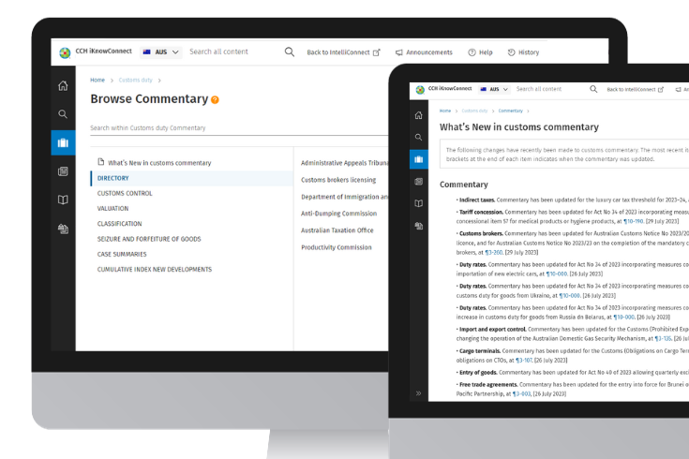
Task: Open the AUS region dropdown on right monitor
Action: (494, 89)
